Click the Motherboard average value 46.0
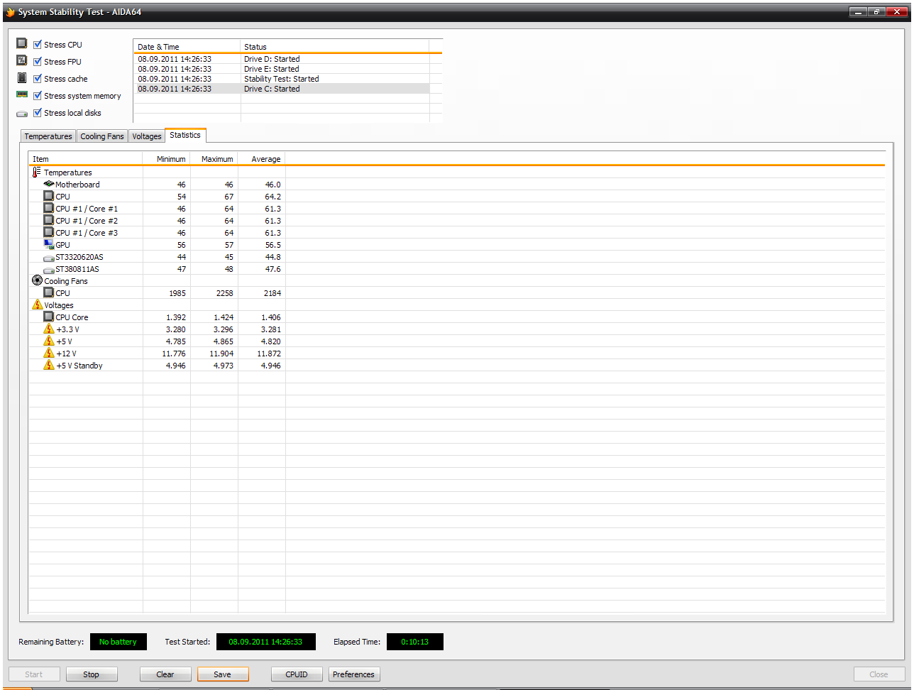Viewport: 914px width, 690px height. pos(273,185)
